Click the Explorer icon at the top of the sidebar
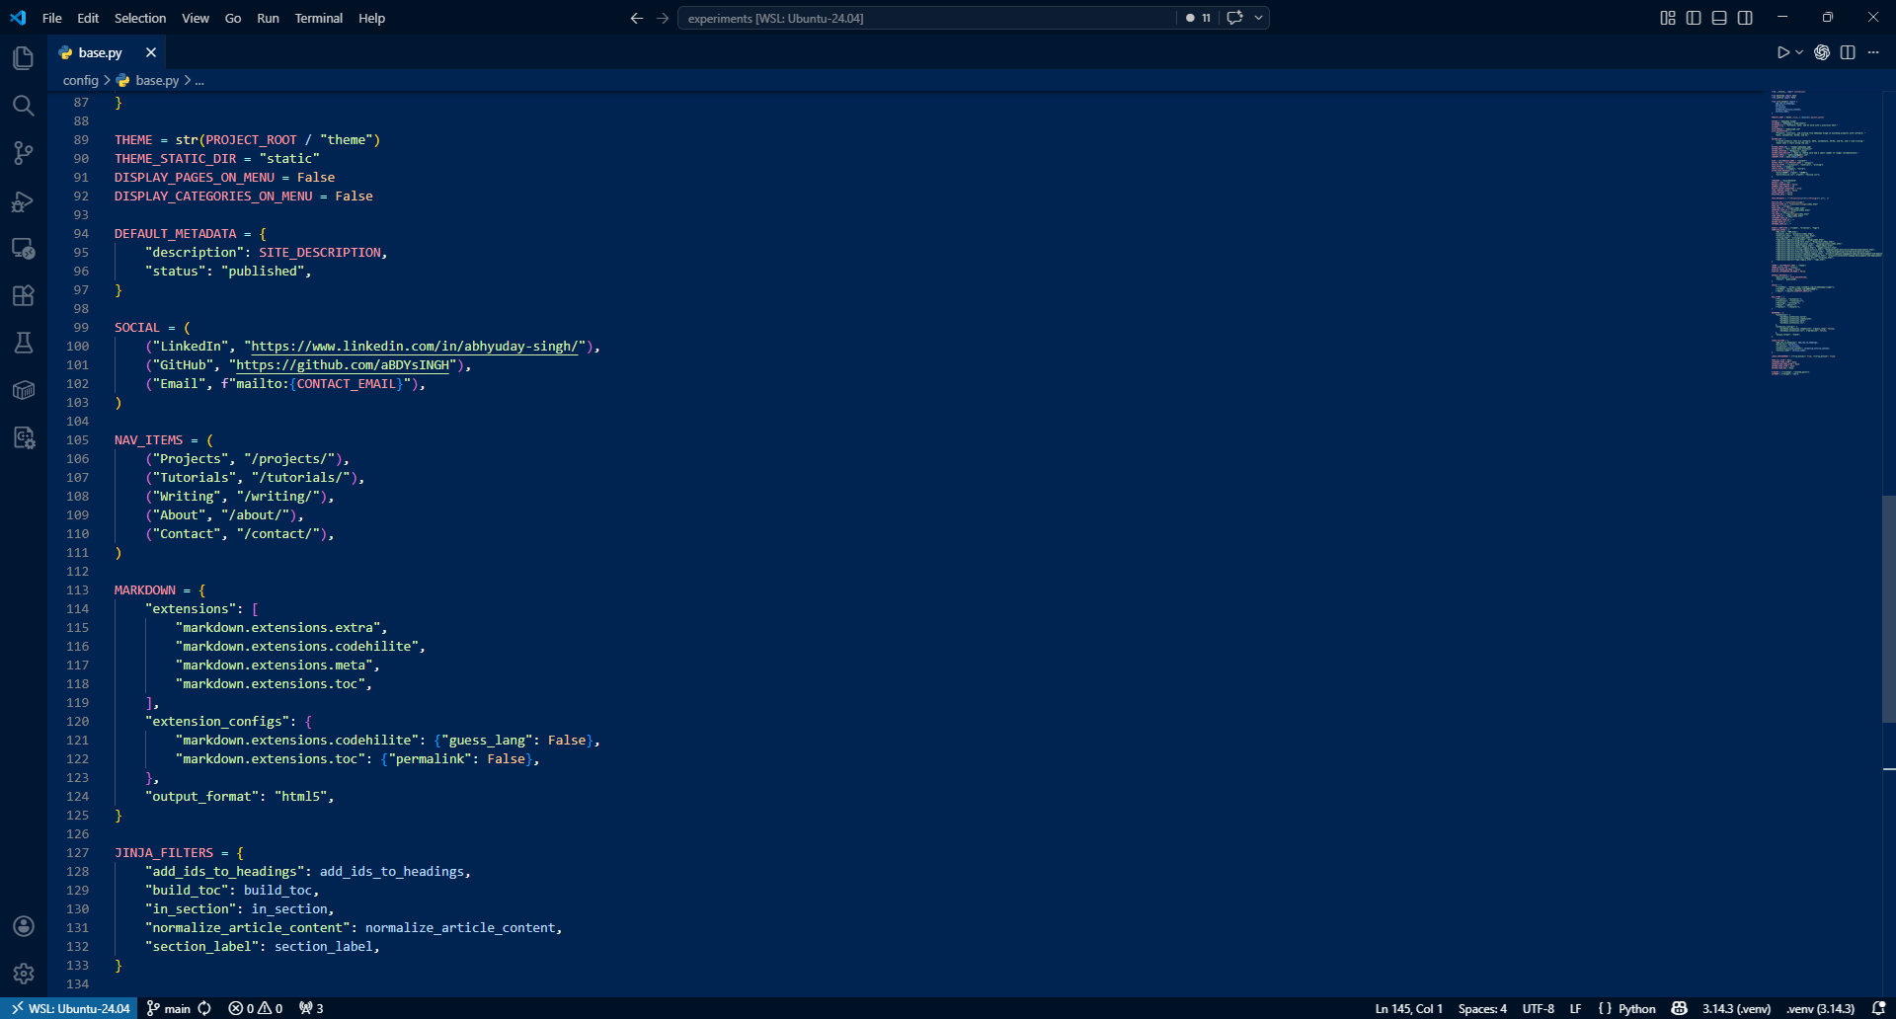This screenshot has height=1019, width=1896. click(x=24, y=58)
